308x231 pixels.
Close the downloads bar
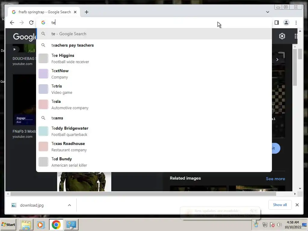click(x=297, y=205)
